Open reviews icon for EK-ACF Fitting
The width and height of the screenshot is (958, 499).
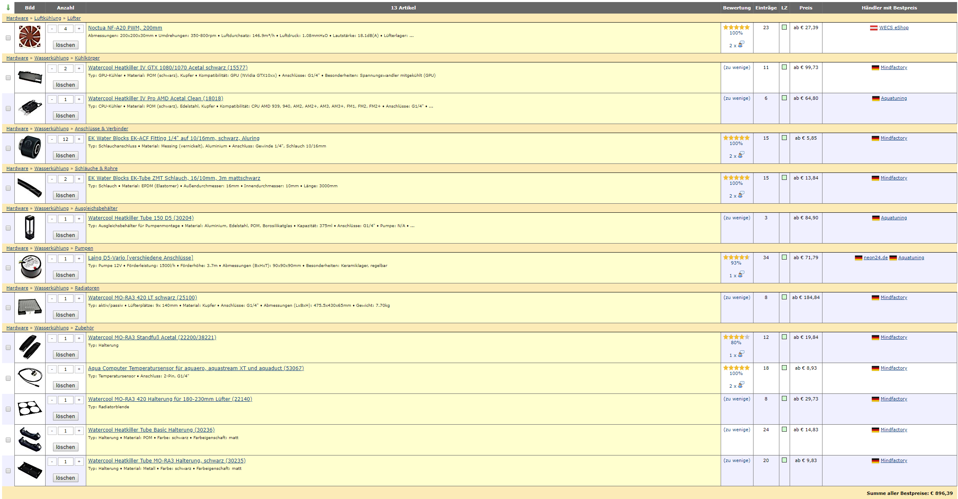click(741, 155)
